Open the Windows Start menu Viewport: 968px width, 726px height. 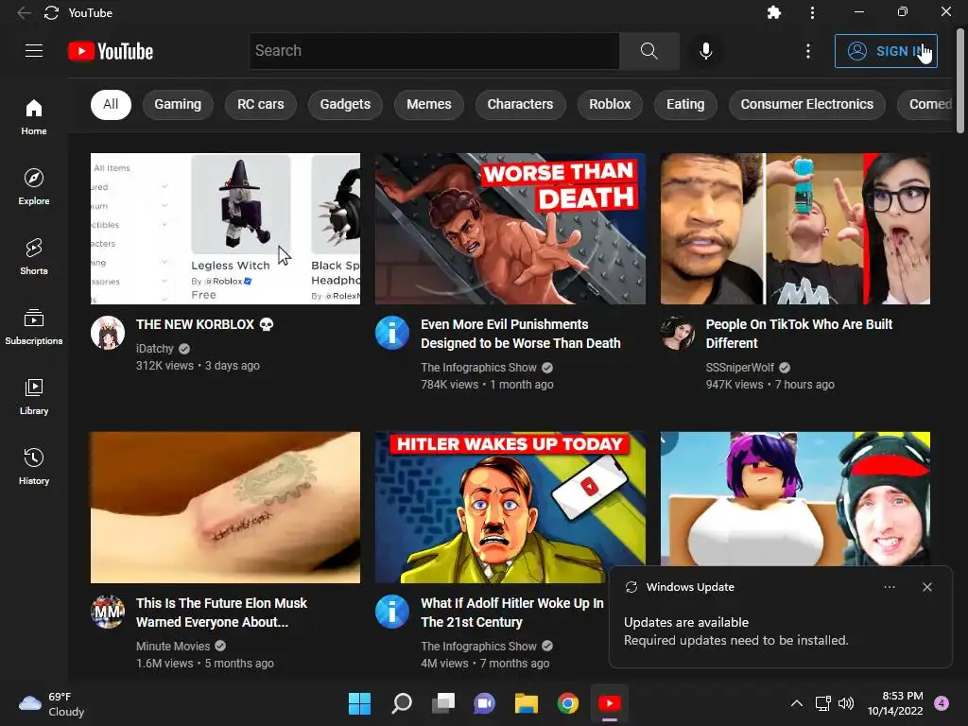coord(359,703)
